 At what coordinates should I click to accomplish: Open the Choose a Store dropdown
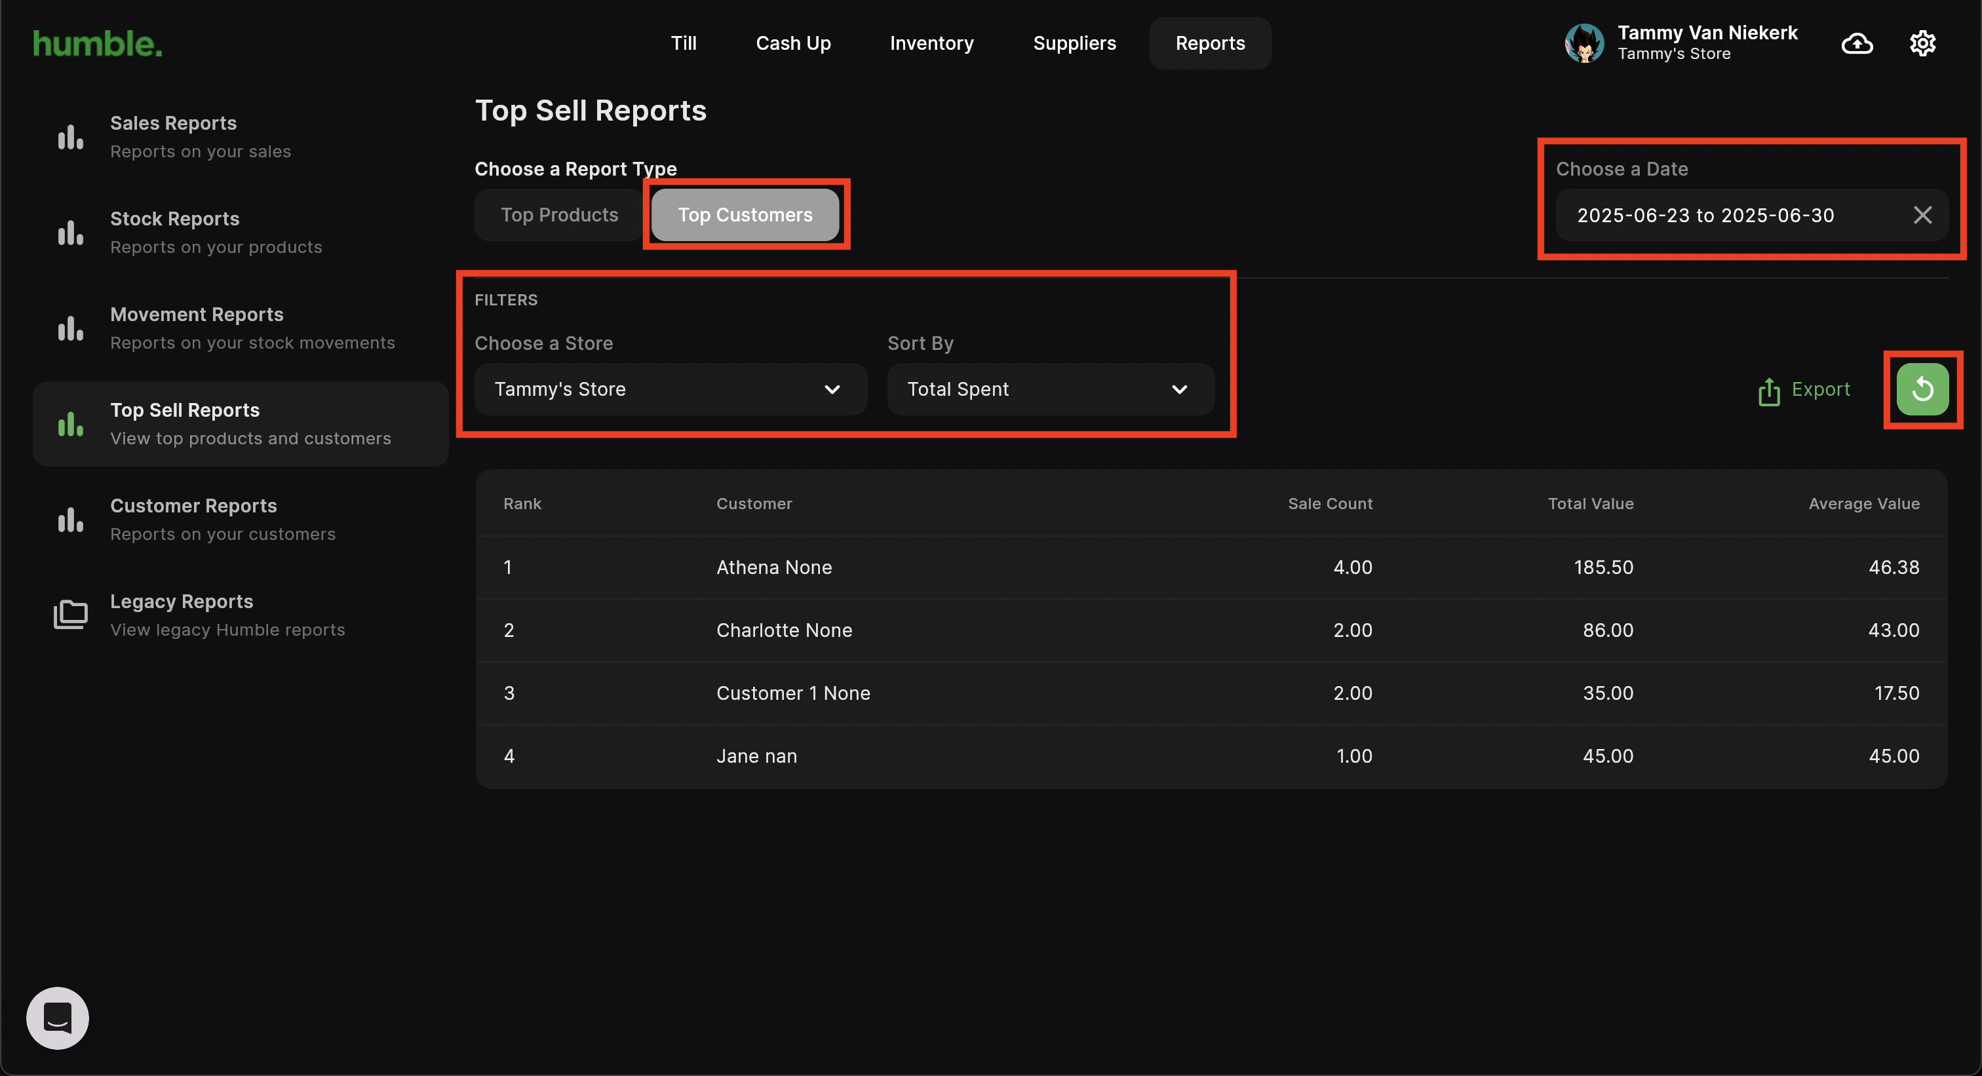670,389
